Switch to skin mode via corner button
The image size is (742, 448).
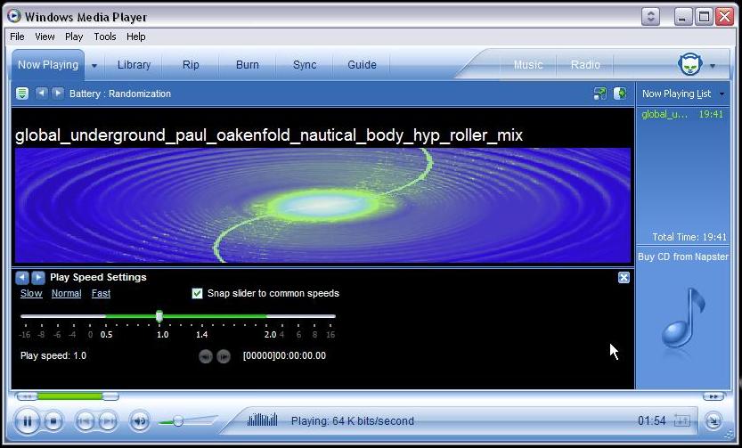pos(713,421)
